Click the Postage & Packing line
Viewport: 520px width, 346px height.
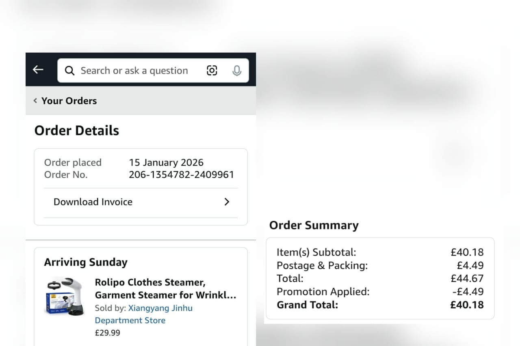pyautogui.click(x=380, y=265)
